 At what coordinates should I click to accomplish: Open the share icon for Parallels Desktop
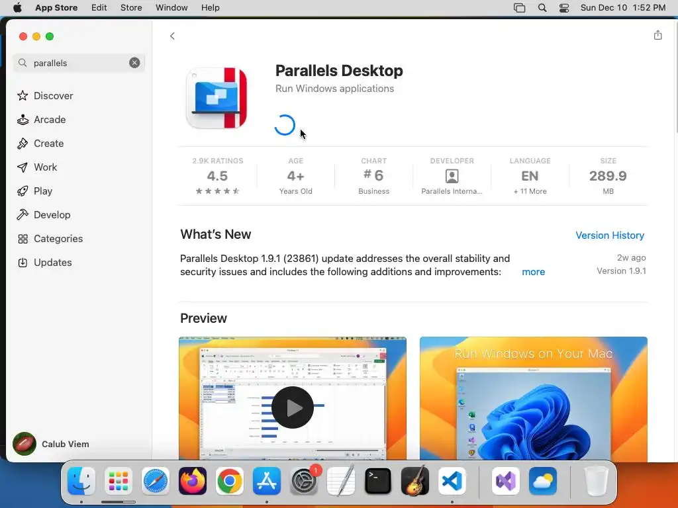click(x=657, y=35)
